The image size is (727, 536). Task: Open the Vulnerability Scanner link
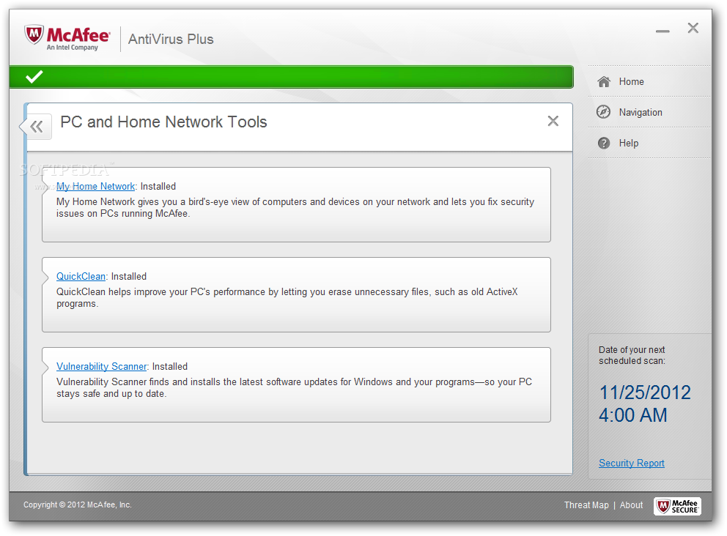pyautogui.click(x=102, y=366)
